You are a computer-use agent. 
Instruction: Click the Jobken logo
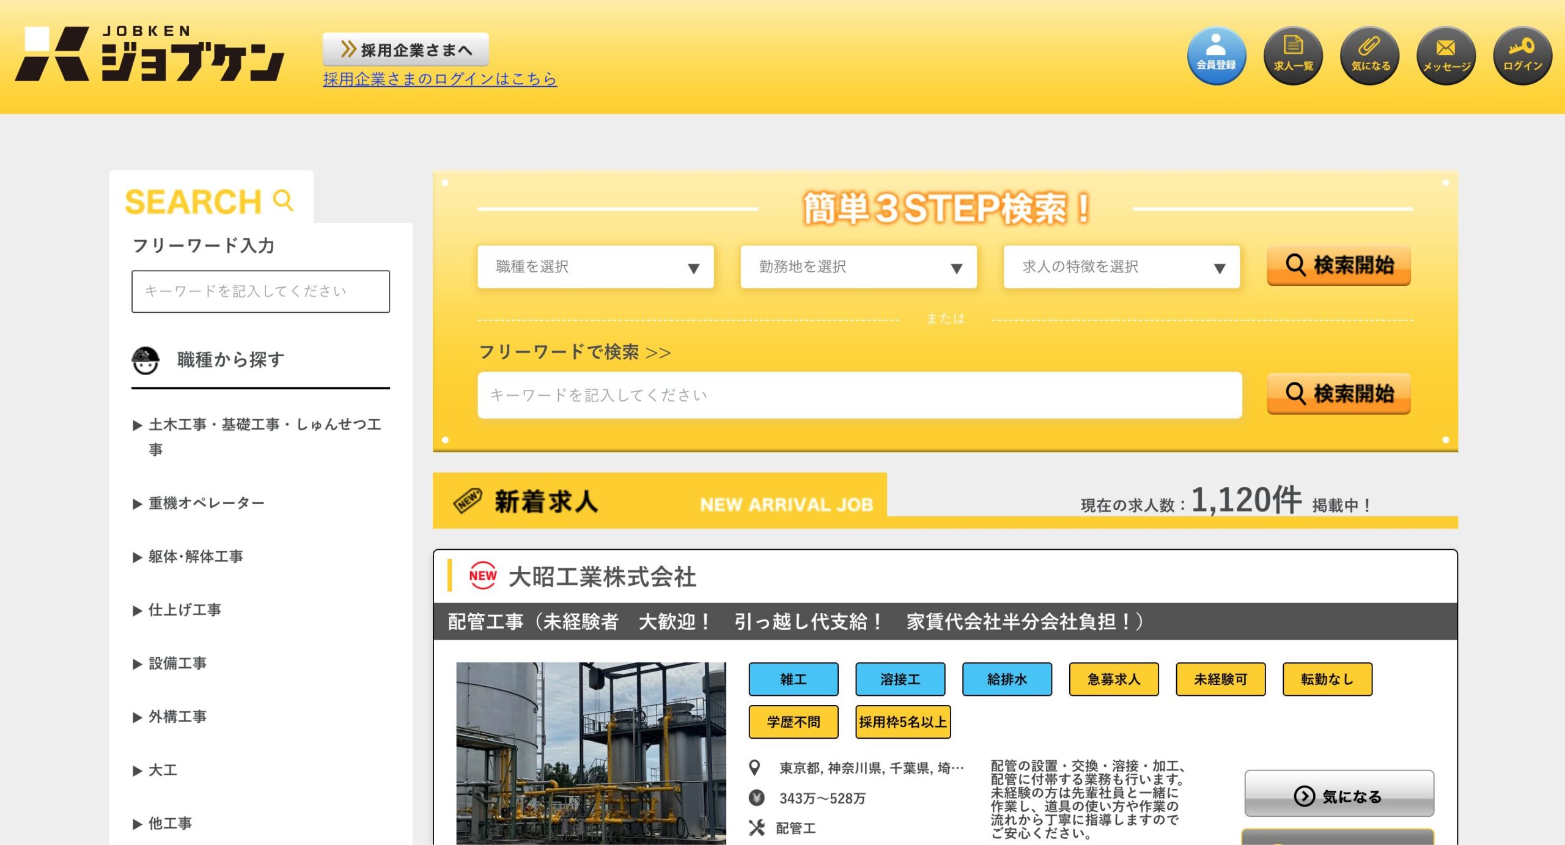150,54
